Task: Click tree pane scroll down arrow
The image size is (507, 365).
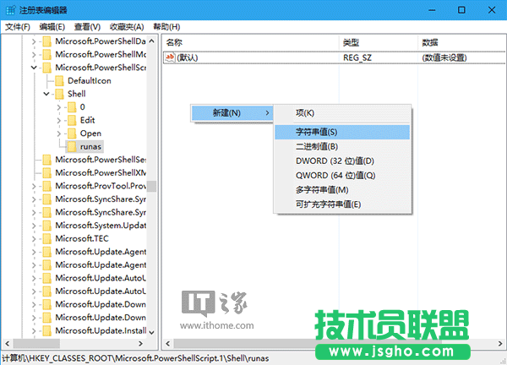Action: [151, 332]
